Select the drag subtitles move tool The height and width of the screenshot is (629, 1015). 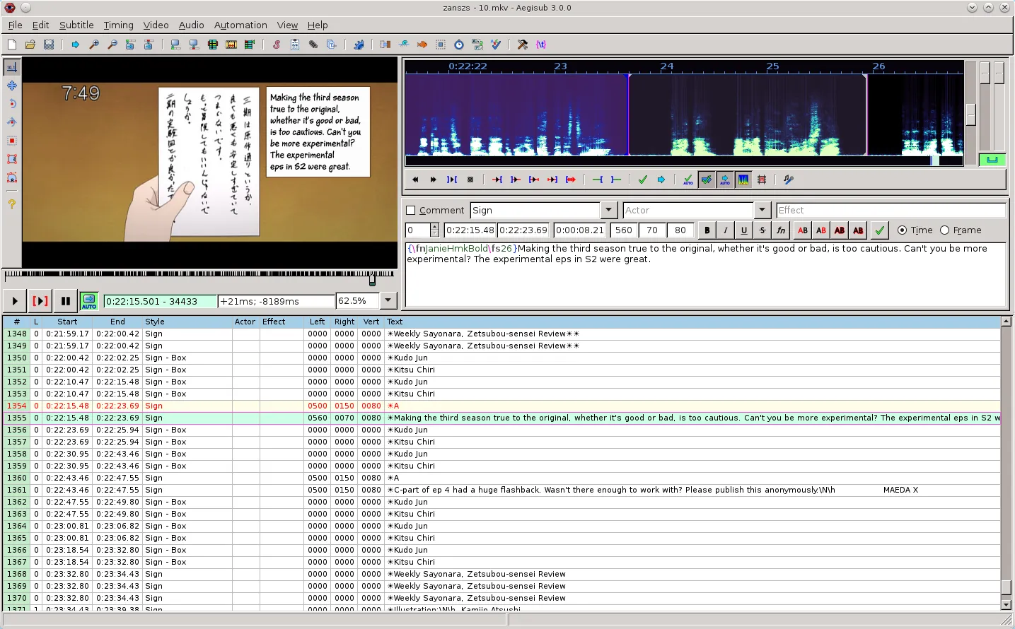click(12, 86)
